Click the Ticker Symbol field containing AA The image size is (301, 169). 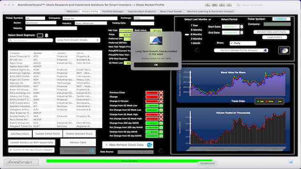(x=35, y=18)
